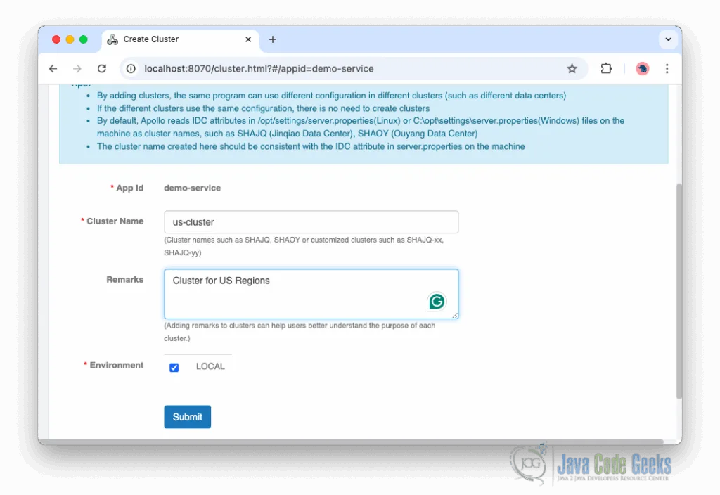Uncheck the LOCAL environment checkbox
Screen dimensions: 720x495
pyautogui.click(x=174, y=367)
